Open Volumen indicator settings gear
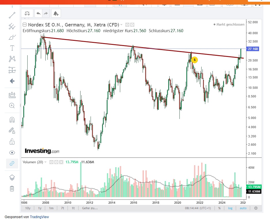The width and height of the screenshot is (270, 219). pyautogui.click(x=56, y=162)
